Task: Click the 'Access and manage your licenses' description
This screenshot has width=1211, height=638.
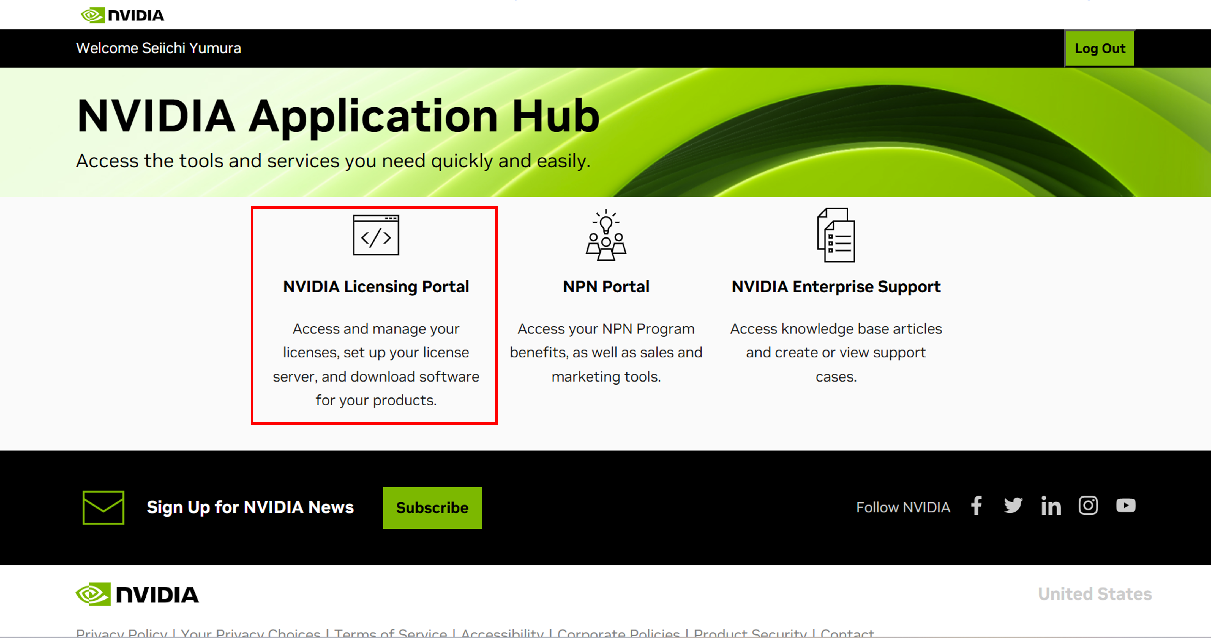Action: click(x=376, y=364)
